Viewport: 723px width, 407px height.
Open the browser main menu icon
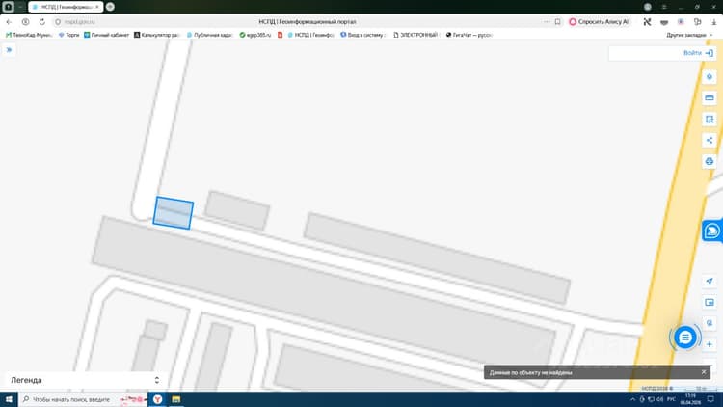(664, 7)
